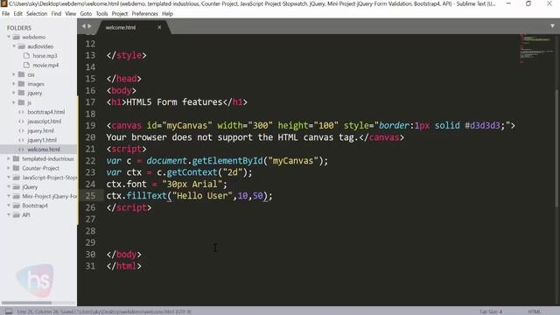This screenshot has height=315, width=560.
Task: Click the css folder icon
Action: click(x=21, y=74)
